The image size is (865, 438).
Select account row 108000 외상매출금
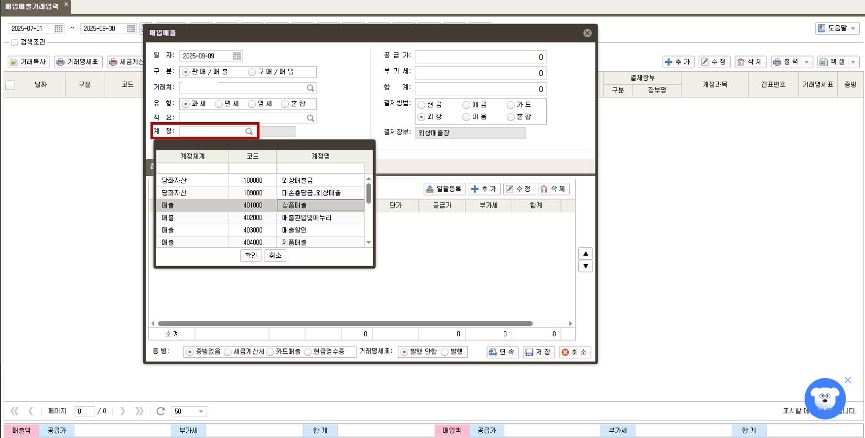pyautogui.click(x=261, y=180)
